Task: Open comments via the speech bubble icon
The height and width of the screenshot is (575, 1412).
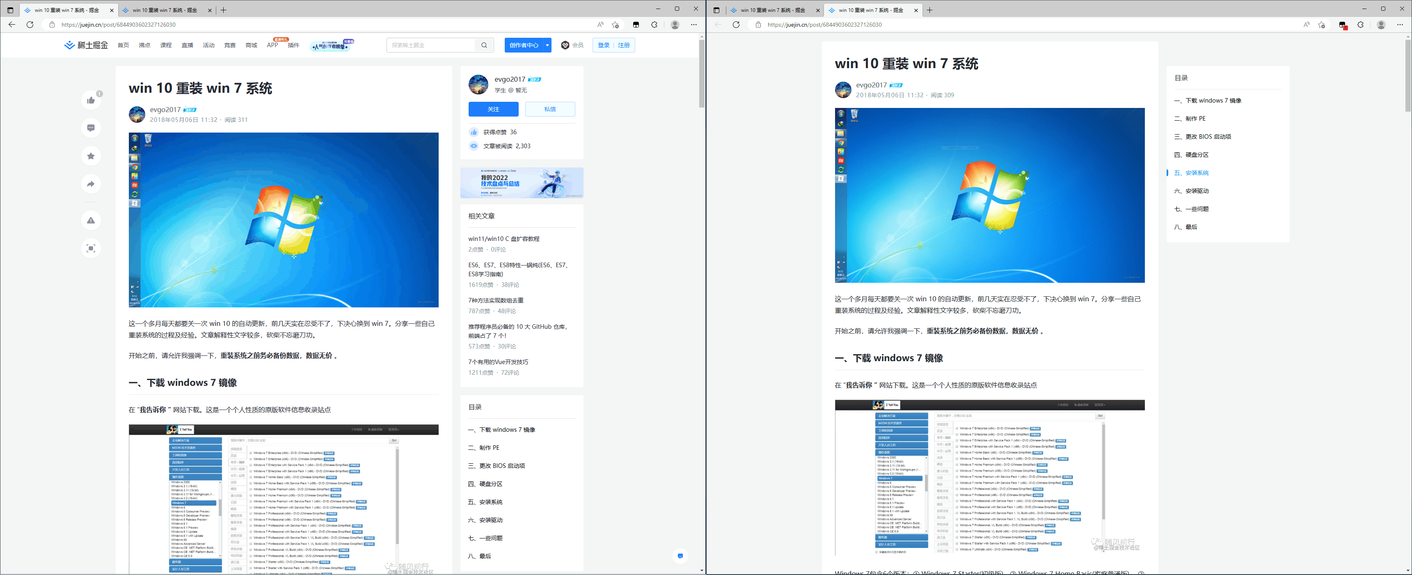Action: tap(91, 128)
